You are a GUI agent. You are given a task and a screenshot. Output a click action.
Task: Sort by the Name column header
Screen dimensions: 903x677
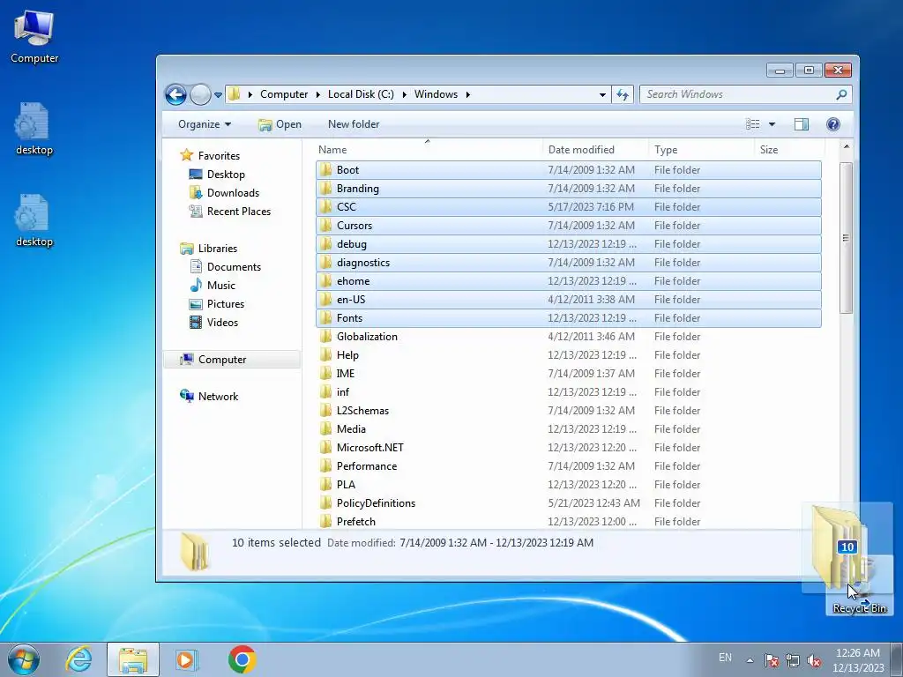(428, 150)
